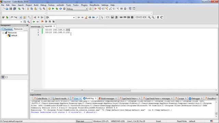Viewport: 219px width, 123px height.
Task: Open the CppCheck/Vera++ messages tab
Action: [157, 98]
